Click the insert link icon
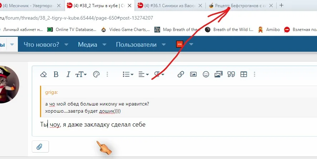The height and width of the screenshot is (159, 317). coord(180,75)
